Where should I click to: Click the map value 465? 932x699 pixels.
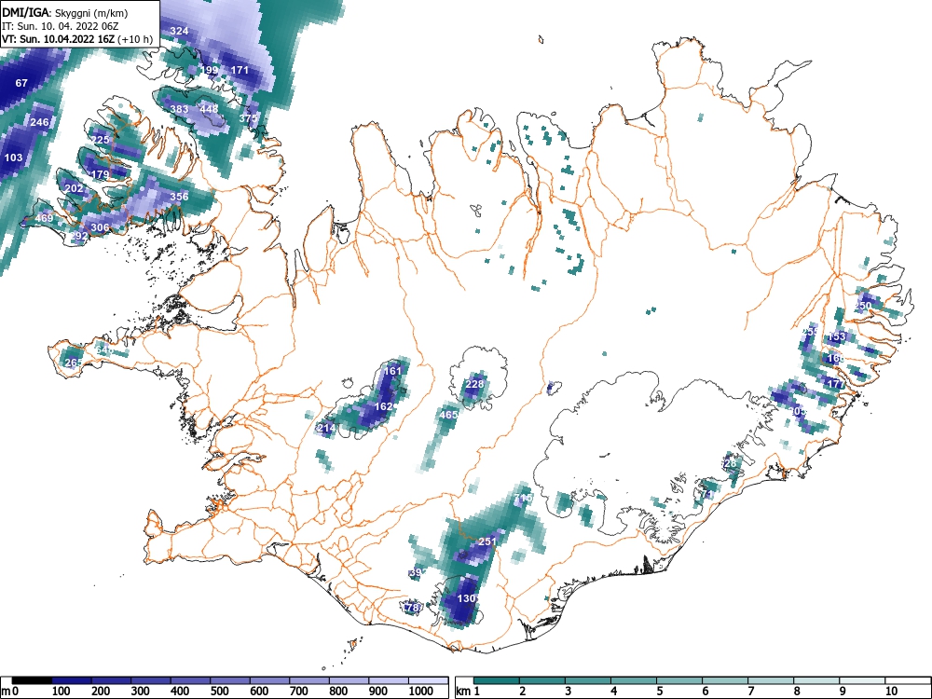pyautogui.click(x=449, y=415)
